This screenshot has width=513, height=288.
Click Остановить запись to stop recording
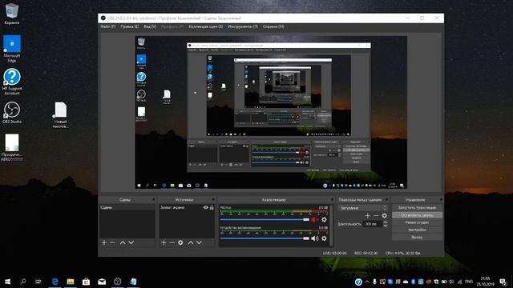(417, 215)
